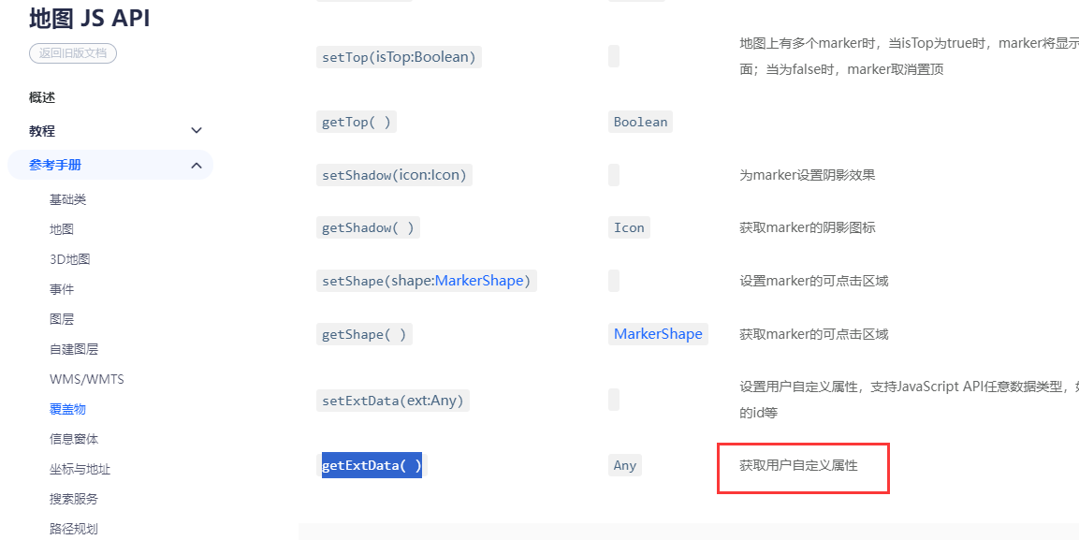The image size is (1079, 540).
Task: Click the getShadow( ) method code
Action: pos(368,227)
